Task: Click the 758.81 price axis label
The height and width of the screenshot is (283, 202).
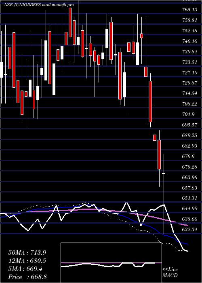Action: point(189,20)
